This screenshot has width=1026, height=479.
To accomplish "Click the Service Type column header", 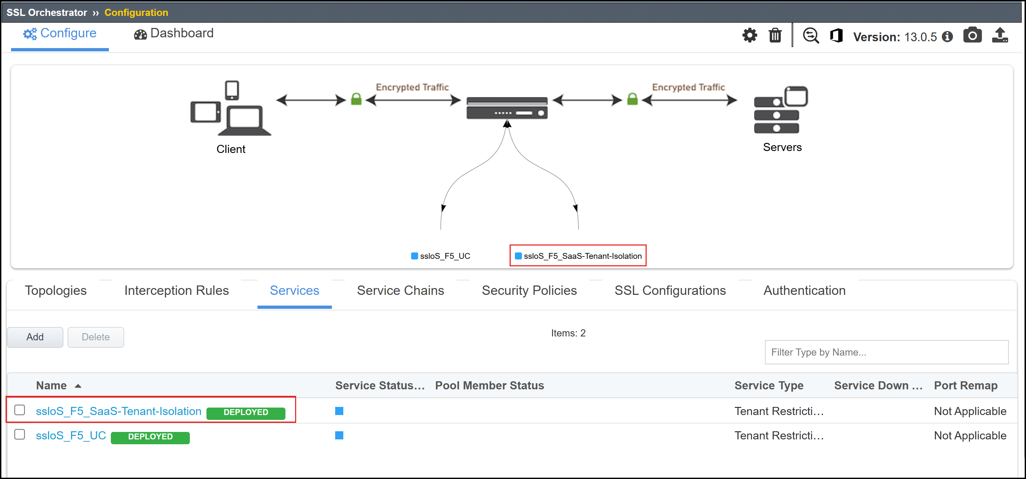I will 769,385.
